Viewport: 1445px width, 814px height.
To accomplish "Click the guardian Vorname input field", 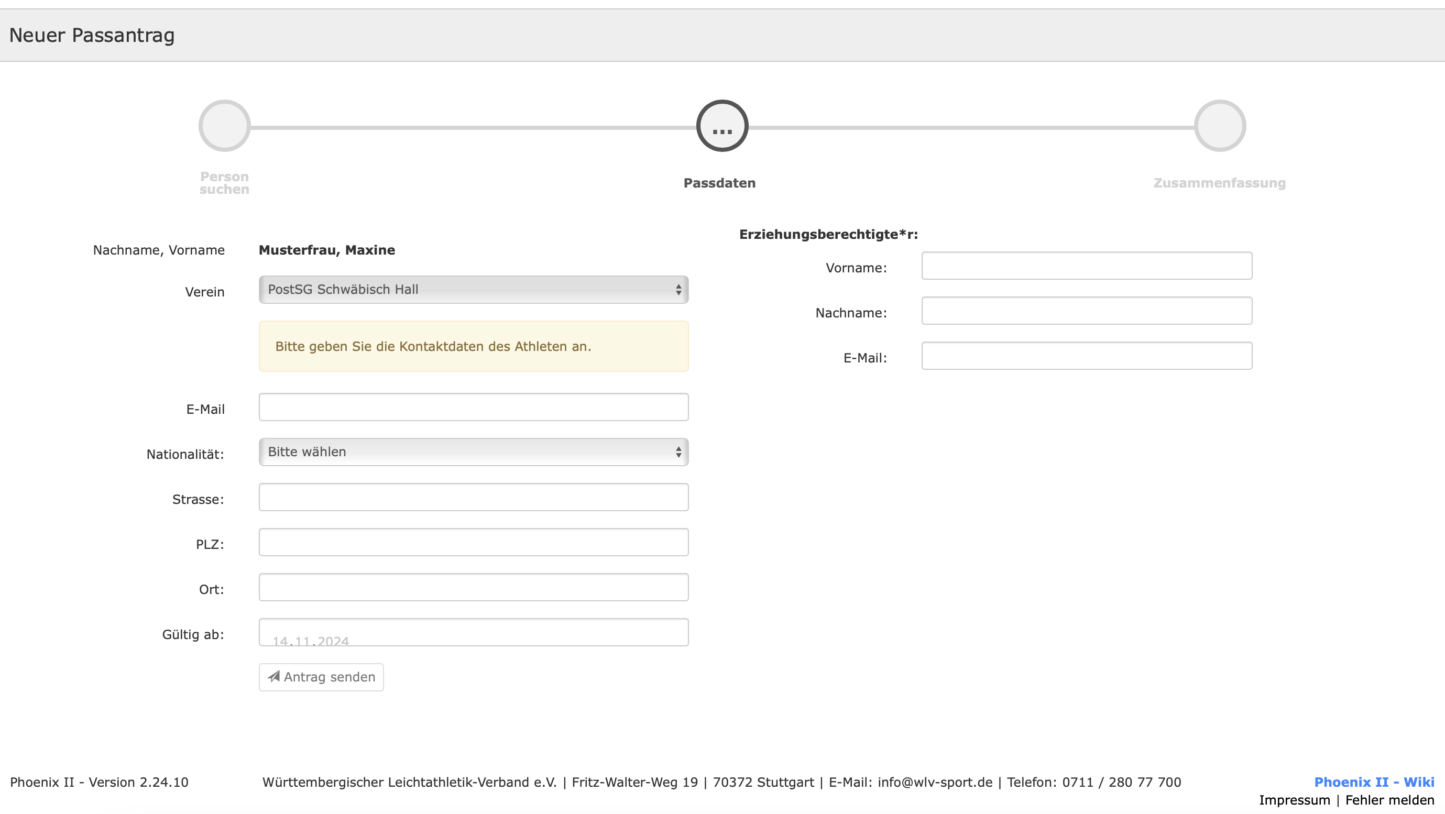I will (x=1087, y=266).
